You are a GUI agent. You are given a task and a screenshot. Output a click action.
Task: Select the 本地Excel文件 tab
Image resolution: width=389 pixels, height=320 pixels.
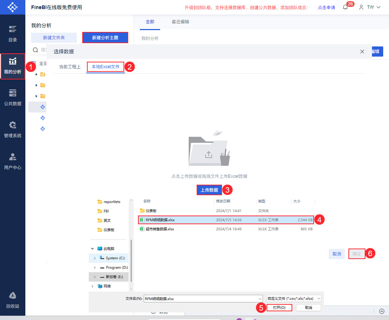[x=106, y=67]
